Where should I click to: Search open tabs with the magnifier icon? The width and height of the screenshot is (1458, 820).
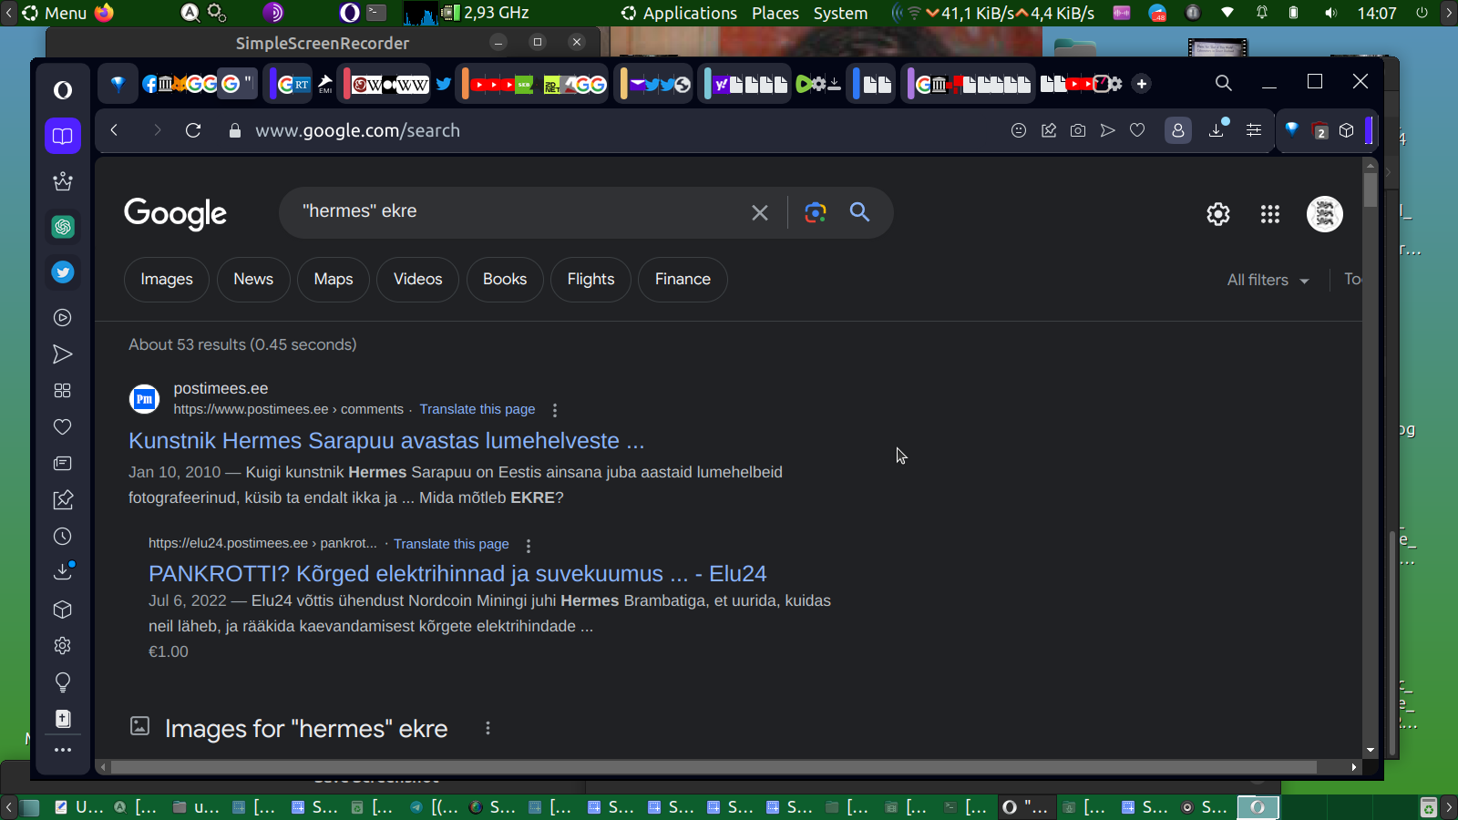[1224, 84]
